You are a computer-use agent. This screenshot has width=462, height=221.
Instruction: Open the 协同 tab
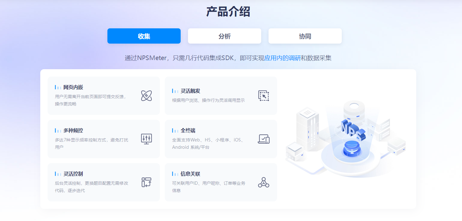[305, 36]
